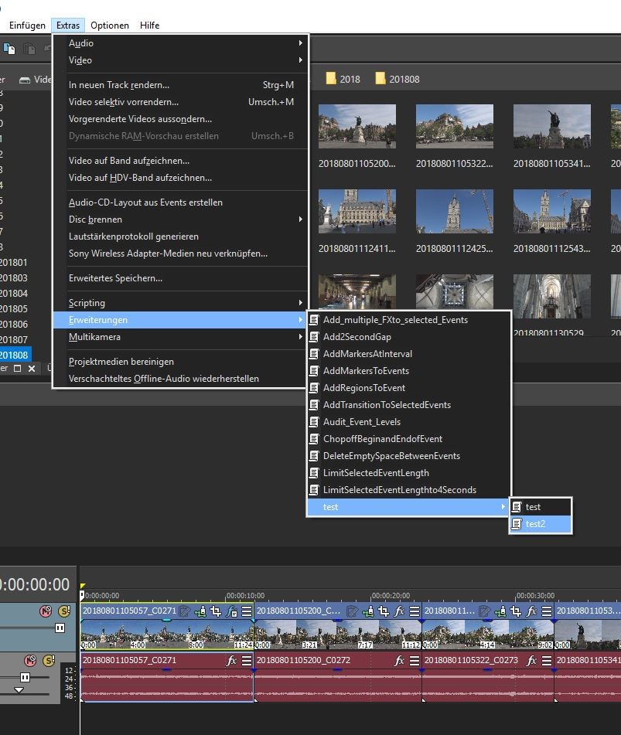Click fx icon on audio clip C0273
621x735 pixels.
(x=530, y=661)
